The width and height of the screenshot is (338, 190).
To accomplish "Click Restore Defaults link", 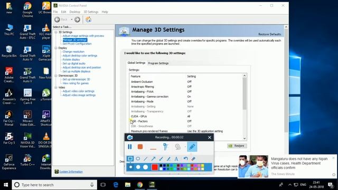I will coord(270,34).
